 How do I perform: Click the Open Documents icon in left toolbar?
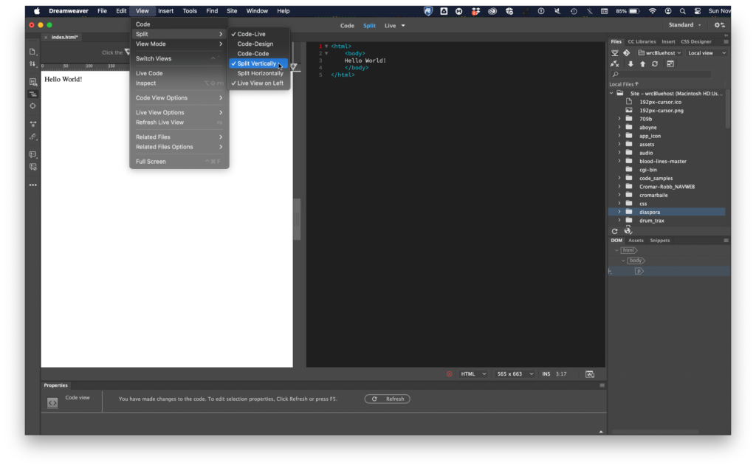click(x=32, y=51)
